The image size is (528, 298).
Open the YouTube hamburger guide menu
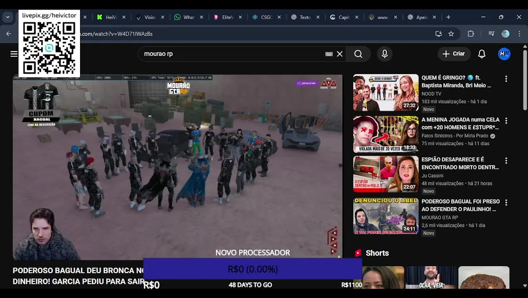click(x=14, y=54)
